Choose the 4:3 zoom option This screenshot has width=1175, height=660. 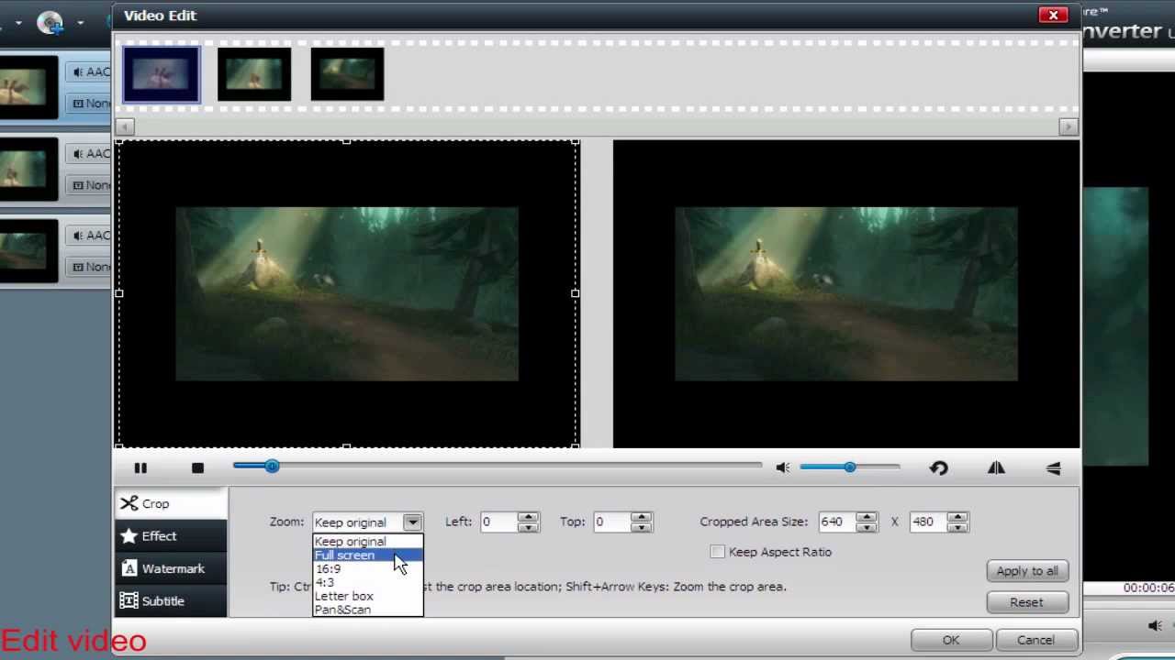coord(367,582)
